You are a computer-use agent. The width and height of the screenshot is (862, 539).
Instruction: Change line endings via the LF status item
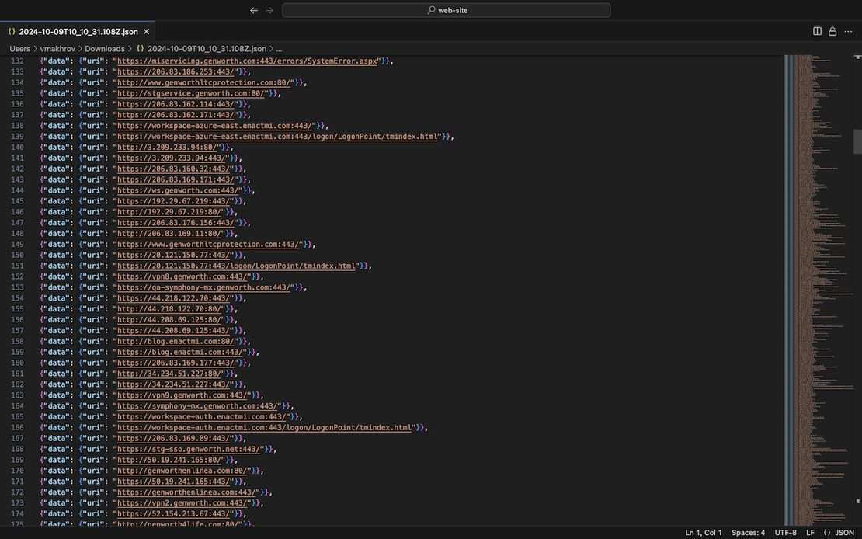tap(810, 532)
